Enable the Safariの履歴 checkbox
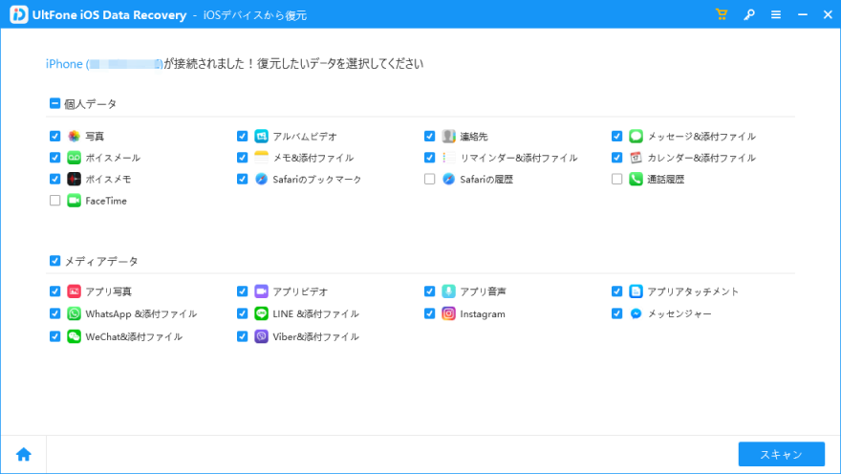Viewport: 841px width, 474px height. click(430, 179)
